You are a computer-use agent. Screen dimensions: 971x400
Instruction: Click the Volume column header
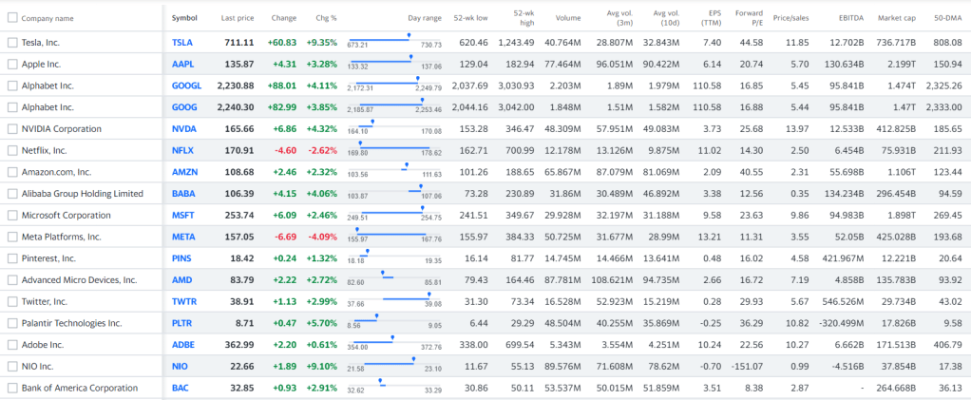(567, 18)
